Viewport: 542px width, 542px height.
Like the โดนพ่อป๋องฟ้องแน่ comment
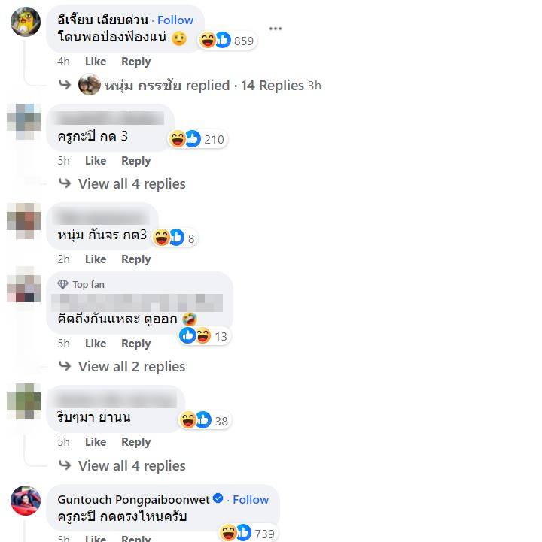[x=96, y=62]
